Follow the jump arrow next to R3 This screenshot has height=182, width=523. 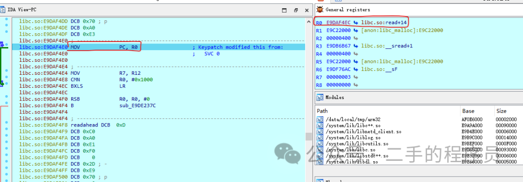[x=356, y=46]
